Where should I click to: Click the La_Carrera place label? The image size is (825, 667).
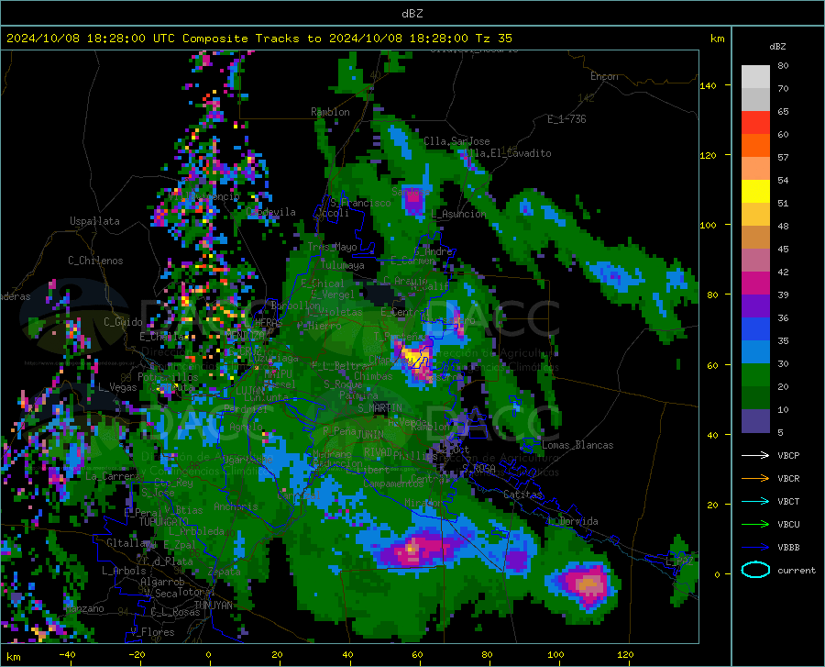point(113,476)
